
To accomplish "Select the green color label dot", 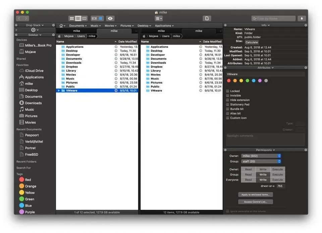I will tap(247, 81).
